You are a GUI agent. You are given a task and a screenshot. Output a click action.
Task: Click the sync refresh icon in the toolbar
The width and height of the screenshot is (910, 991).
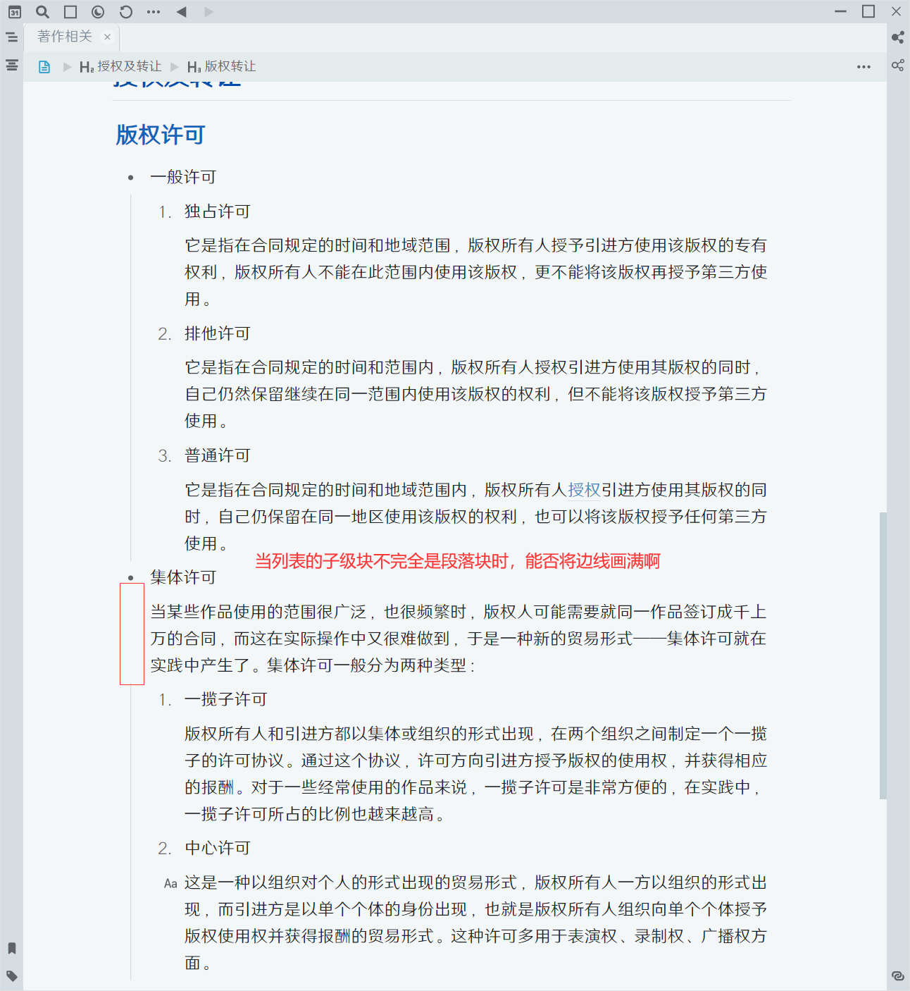[125, 11]
